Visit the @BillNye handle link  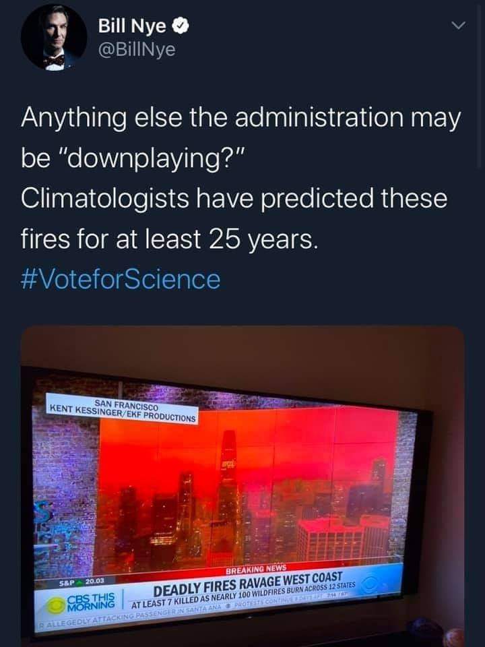coord(137,50)
